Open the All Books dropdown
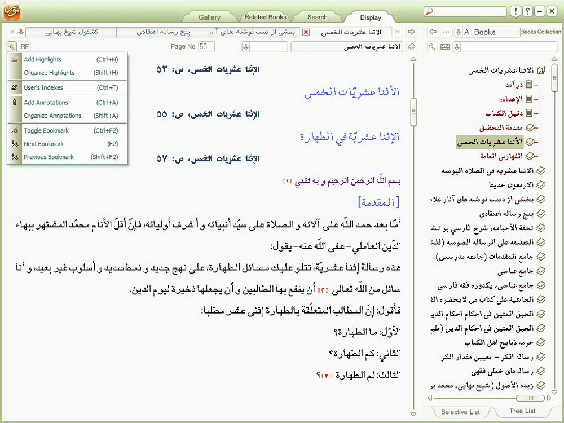 click(x=459, y=32)
